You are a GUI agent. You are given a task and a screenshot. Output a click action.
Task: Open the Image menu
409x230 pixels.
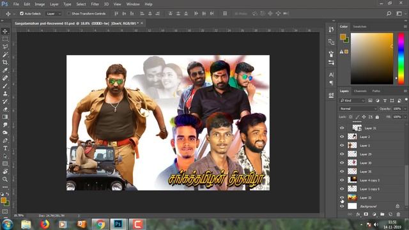click(40, 4)
